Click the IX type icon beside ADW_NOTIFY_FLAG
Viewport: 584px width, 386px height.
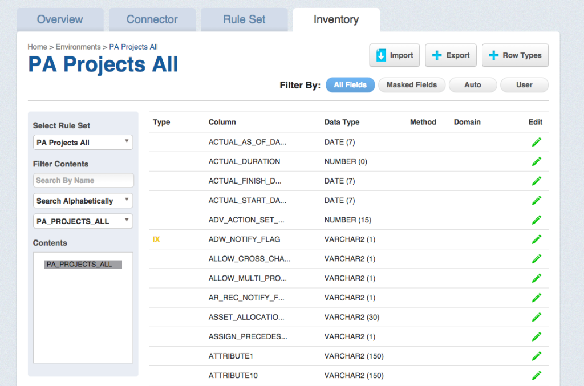155,239
